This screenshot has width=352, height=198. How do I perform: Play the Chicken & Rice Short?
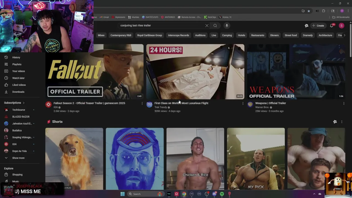(195, 159)
